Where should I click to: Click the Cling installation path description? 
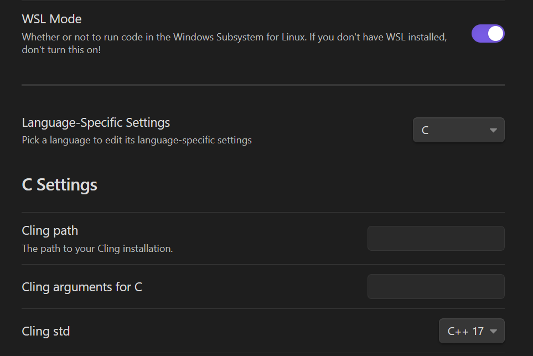(97, 249)
